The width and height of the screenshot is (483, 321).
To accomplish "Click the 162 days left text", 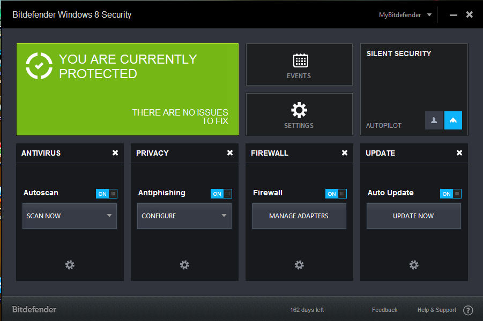I will (x=307, y=310).
